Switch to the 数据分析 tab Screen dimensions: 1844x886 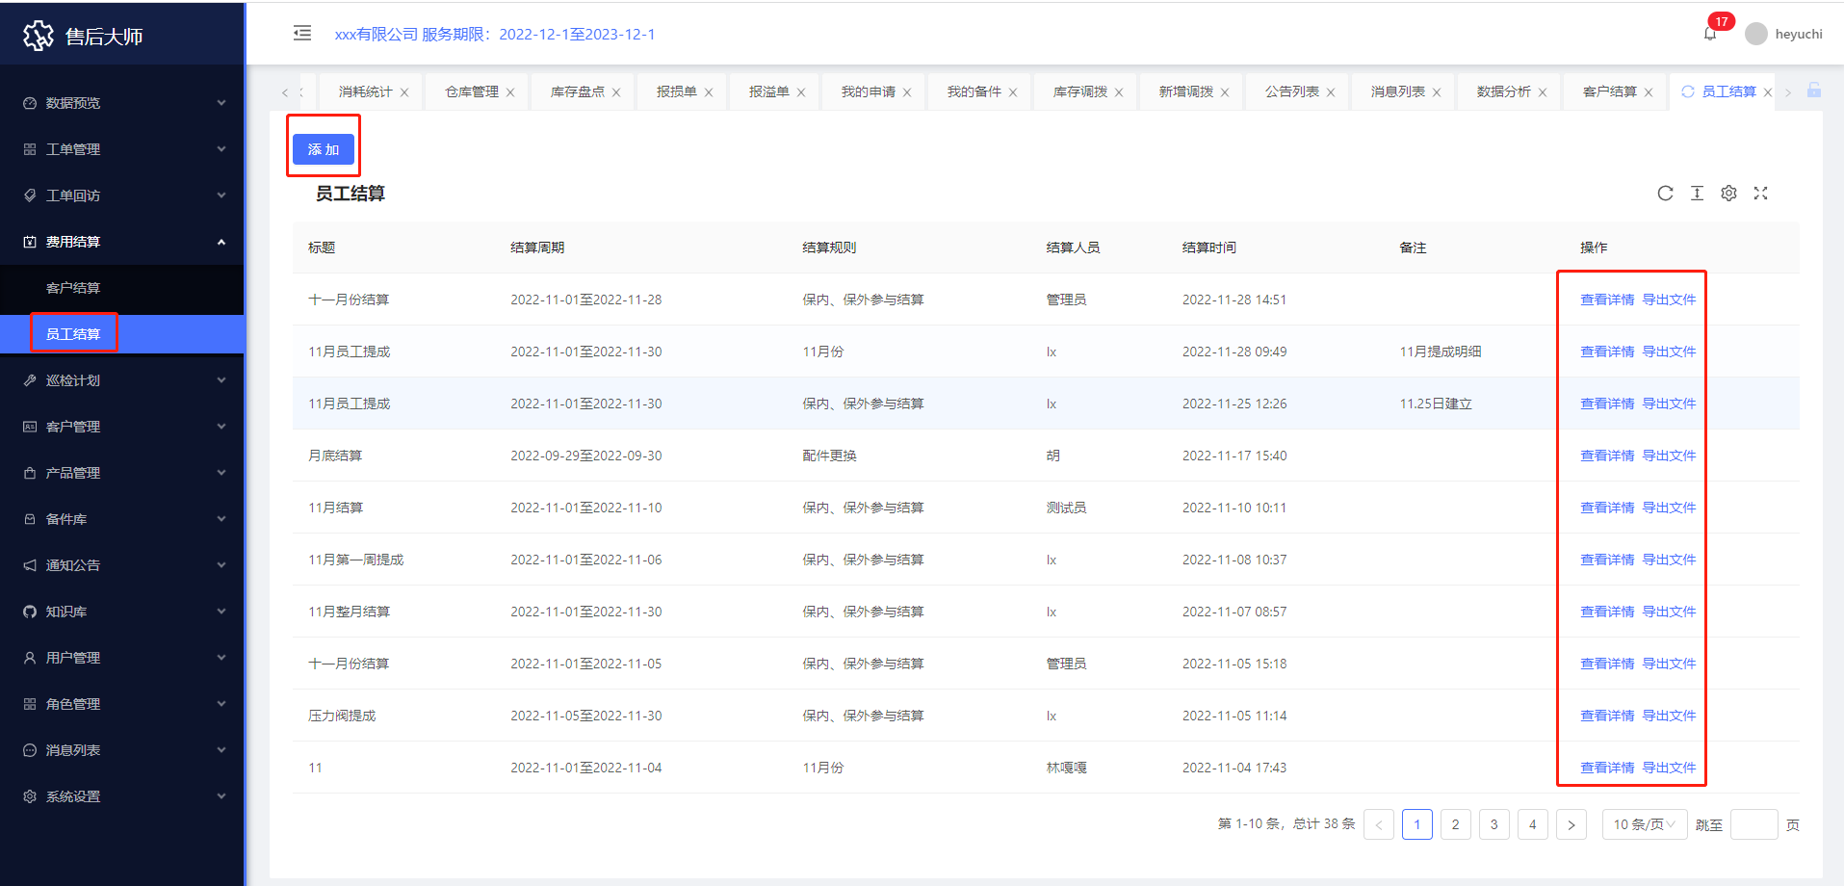click(1503, 91)
